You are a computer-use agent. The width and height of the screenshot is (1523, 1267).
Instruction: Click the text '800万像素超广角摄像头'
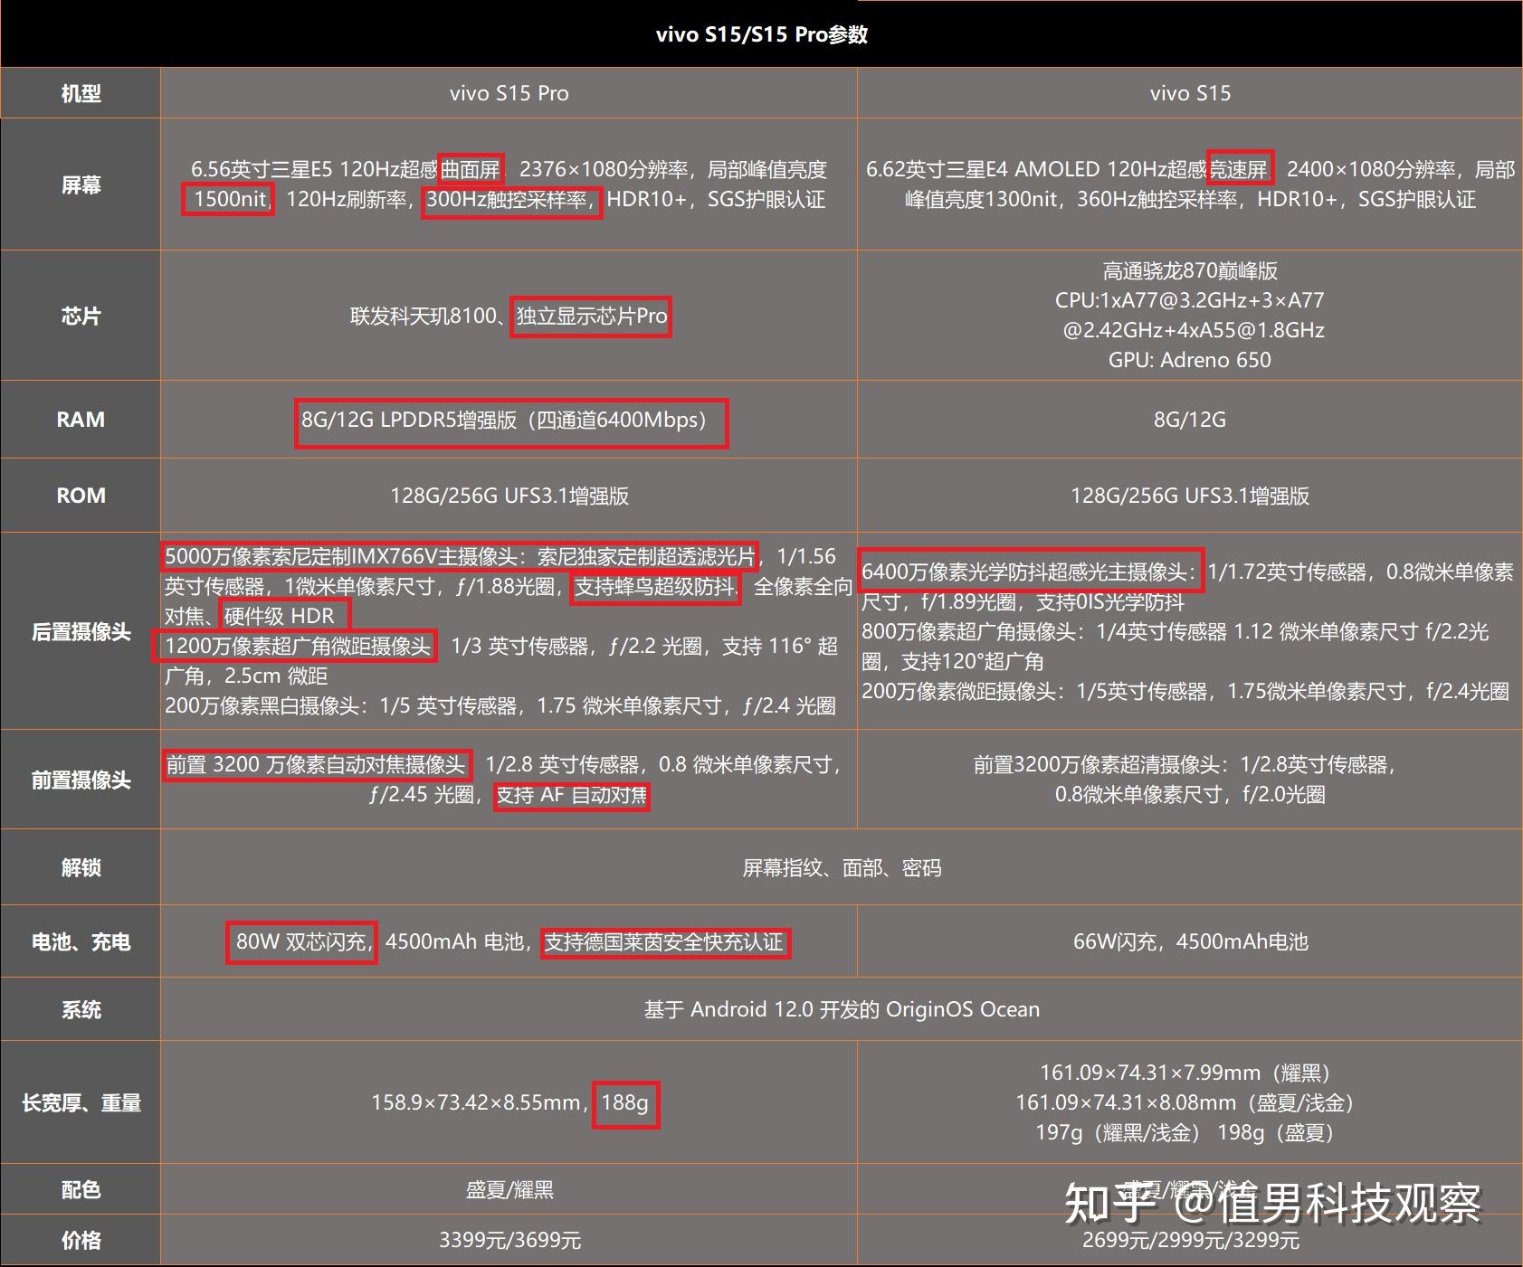click(968, 631)
